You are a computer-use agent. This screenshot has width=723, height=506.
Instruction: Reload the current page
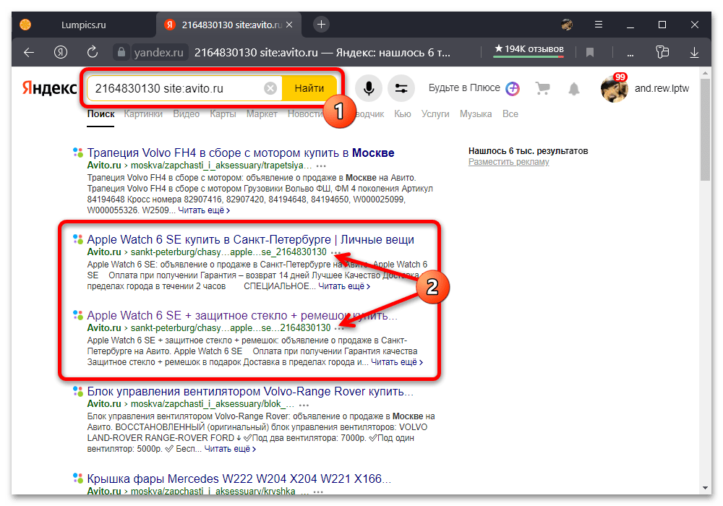[x=93, y=52]
